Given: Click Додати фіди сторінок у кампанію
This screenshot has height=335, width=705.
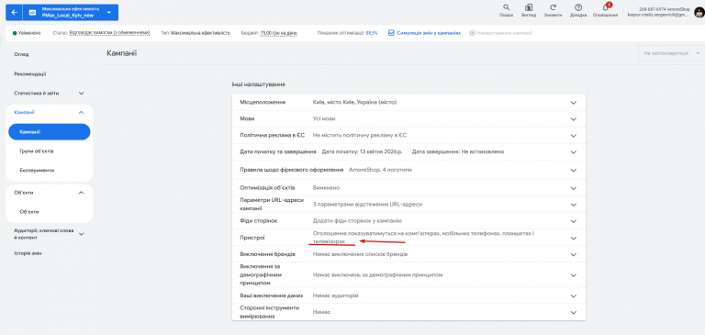Looking at the screenshot, I should tap(357, 221).
